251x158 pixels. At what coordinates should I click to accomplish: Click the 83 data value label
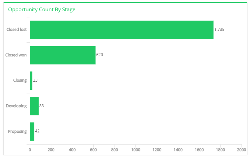click(x=42, y=106)
